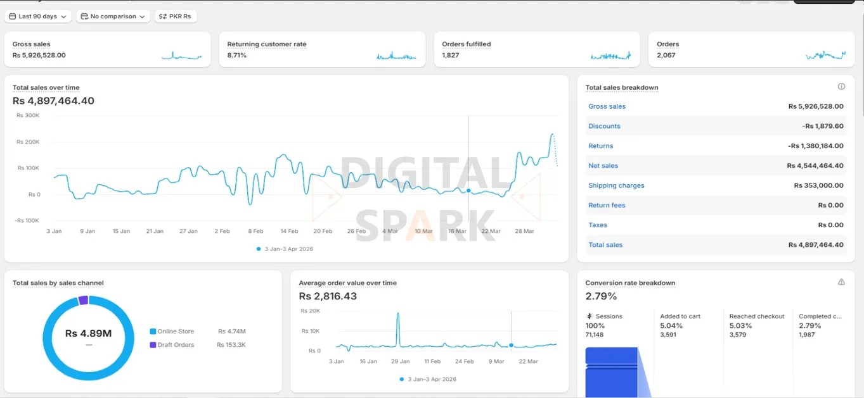Open the Last 90 days dropdown
Image resolution: width=864 pixels, height=398 pixels.
(37, 16)
